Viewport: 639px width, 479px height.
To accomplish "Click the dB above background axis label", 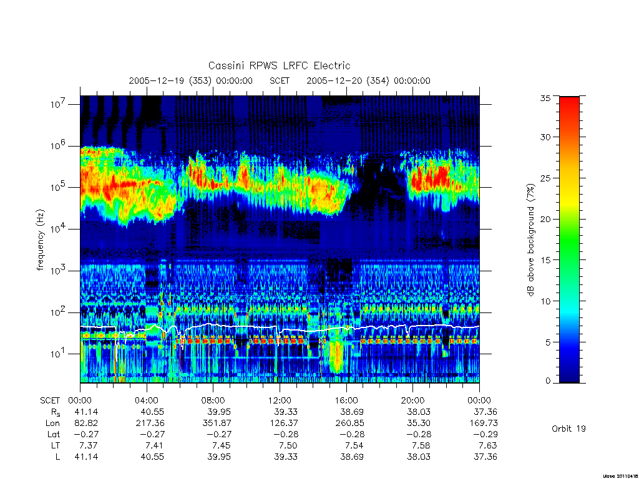I will pyautogui.click(x=530, y=240).
